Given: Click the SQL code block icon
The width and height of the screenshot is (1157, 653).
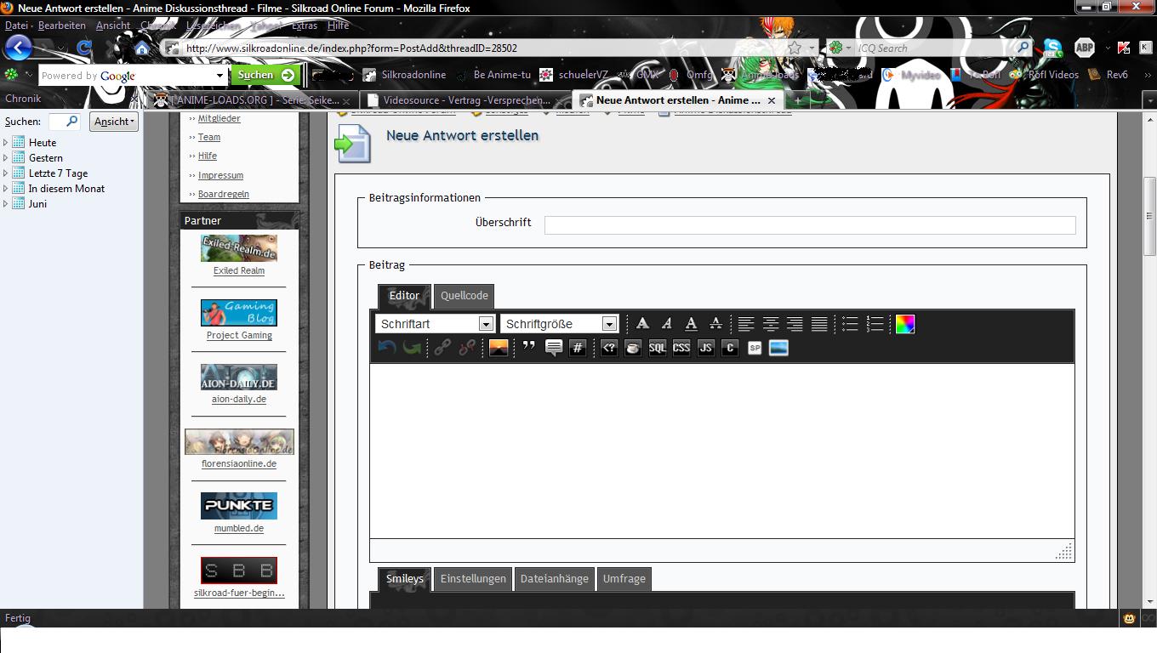Looking at the screenshot, I should [657, 348].
